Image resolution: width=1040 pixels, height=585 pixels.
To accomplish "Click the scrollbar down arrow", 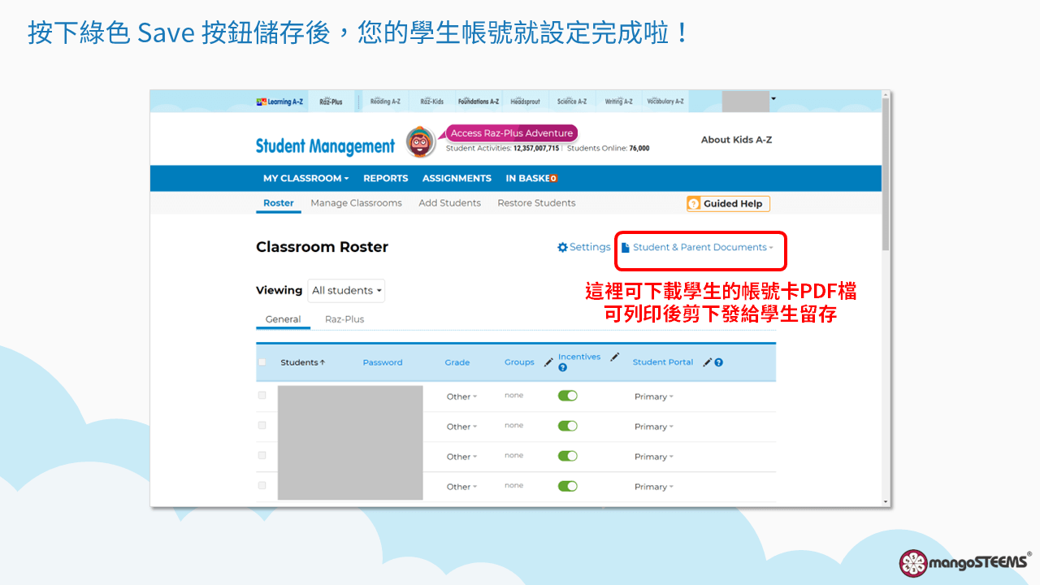I will [x=886, y=502].
